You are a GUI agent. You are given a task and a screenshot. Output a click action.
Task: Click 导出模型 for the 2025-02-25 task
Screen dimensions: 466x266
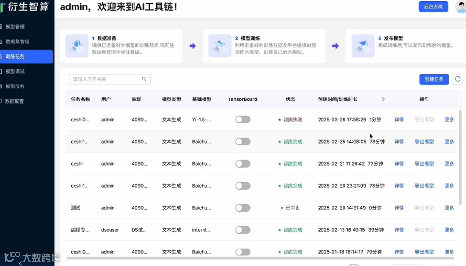[424, 141]
